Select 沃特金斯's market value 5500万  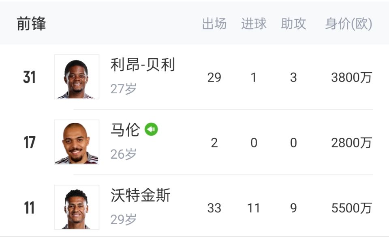click(351, 208)
